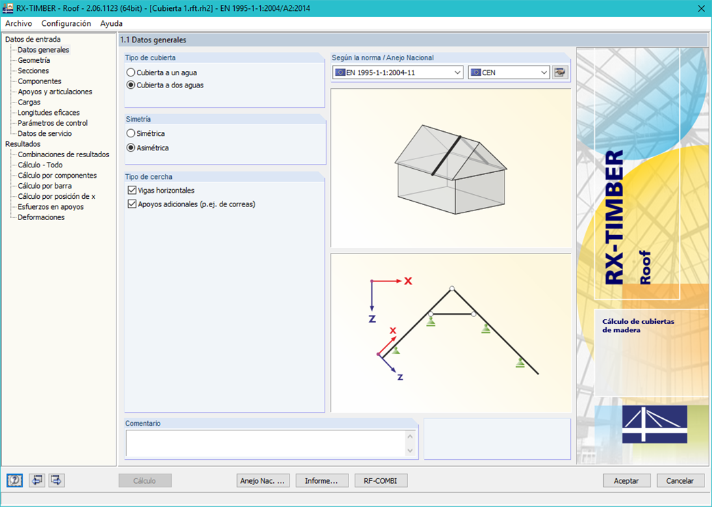712x507 pixels.
Task: Open the EN 1995-1-1:2004-11 norm dropdown
Action: point(457,71)
